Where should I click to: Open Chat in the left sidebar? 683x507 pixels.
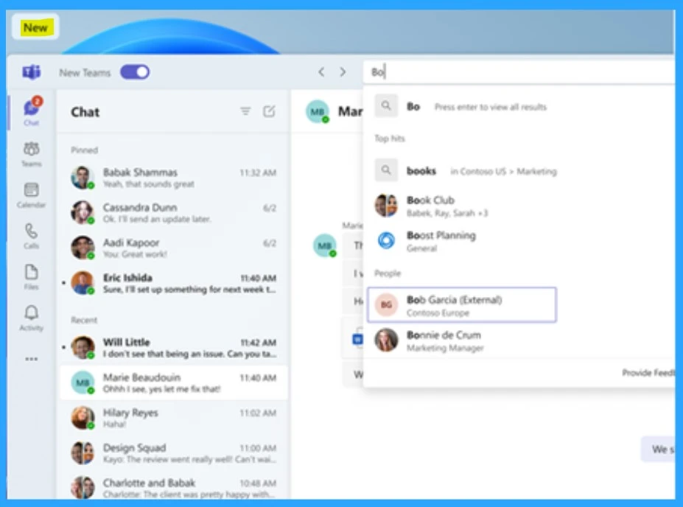pos(32,111)
